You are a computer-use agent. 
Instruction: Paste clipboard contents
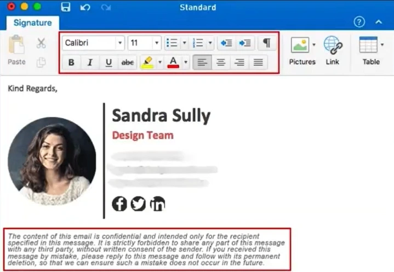(16, 50)
